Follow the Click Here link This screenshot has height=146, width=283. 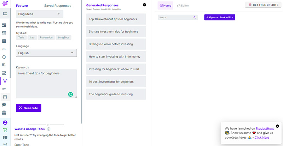coord(262,138)
